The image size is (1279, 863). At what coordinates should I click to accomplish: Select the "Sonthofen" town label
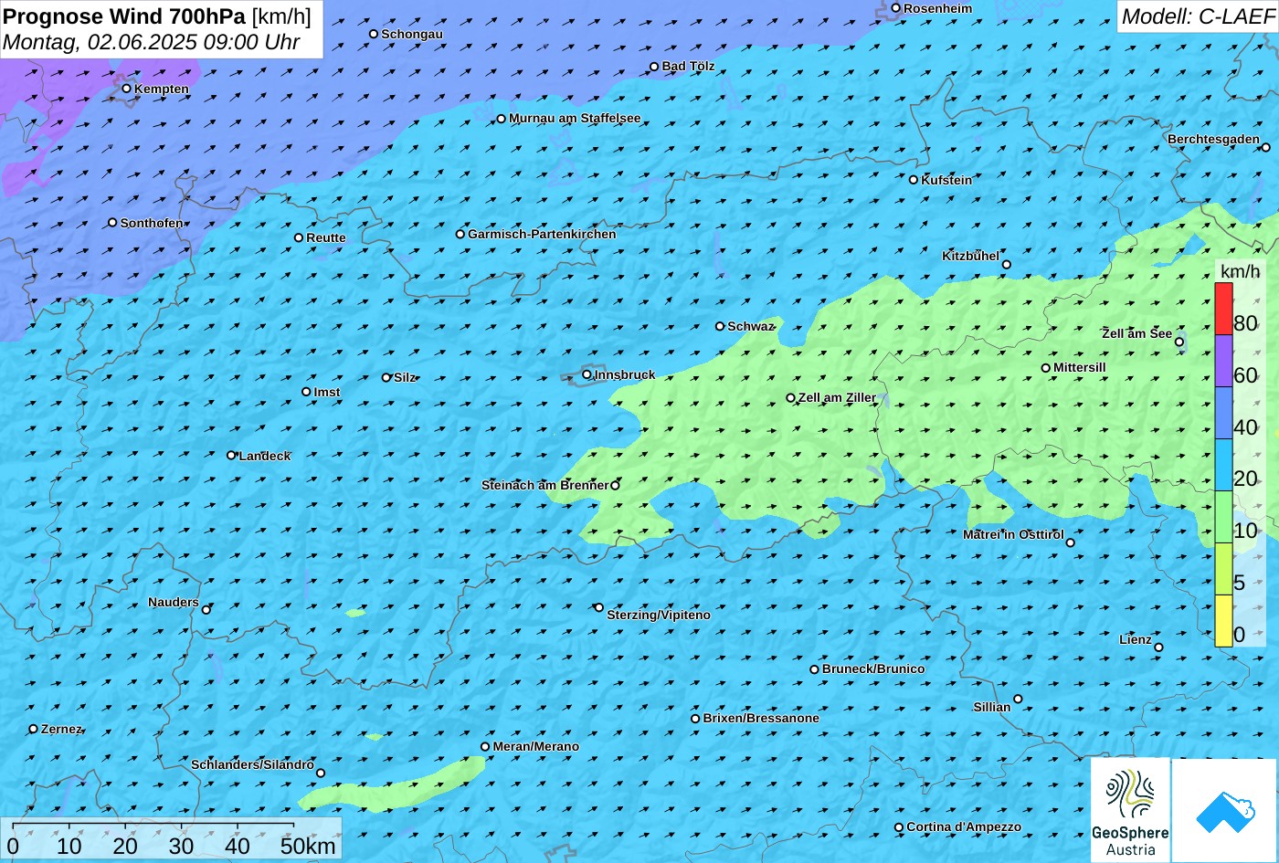click(152, 223)
